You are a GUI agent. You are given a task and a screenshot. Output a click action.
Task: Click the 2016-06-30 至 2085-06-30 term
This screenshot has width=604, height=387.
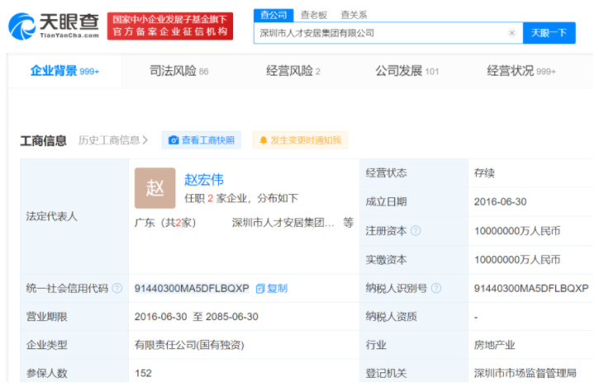197,317
